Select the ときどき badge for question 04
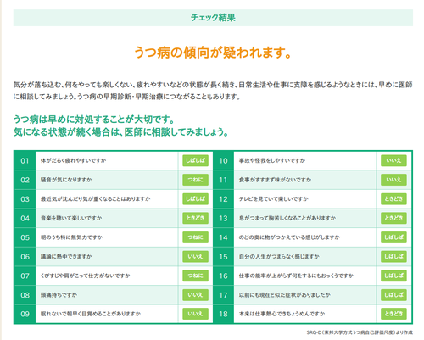Screen dimensions: 424x340 pyautogui.click(x=195, y=218)
